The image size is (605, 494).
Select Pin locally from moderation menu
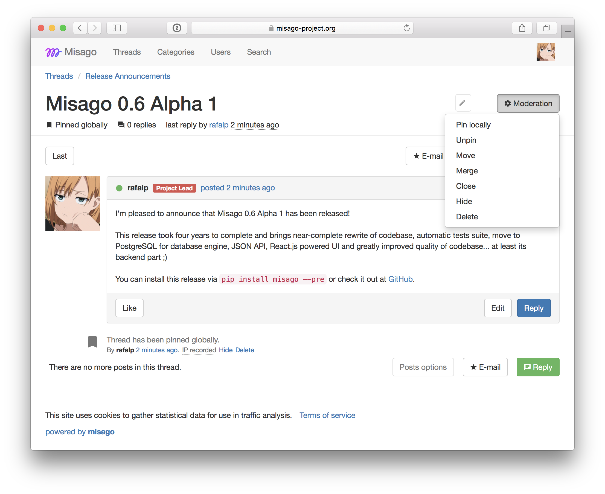pyautogui.click(x=473, y=125)
